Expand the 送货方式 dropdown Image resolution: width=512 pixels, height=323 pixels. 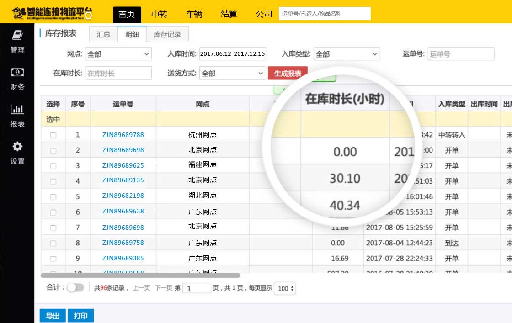pos(232,73)
